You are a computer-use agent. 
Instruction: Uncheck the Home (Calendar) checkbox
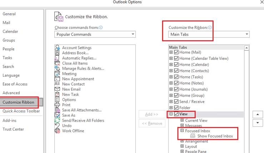(176, 65)
